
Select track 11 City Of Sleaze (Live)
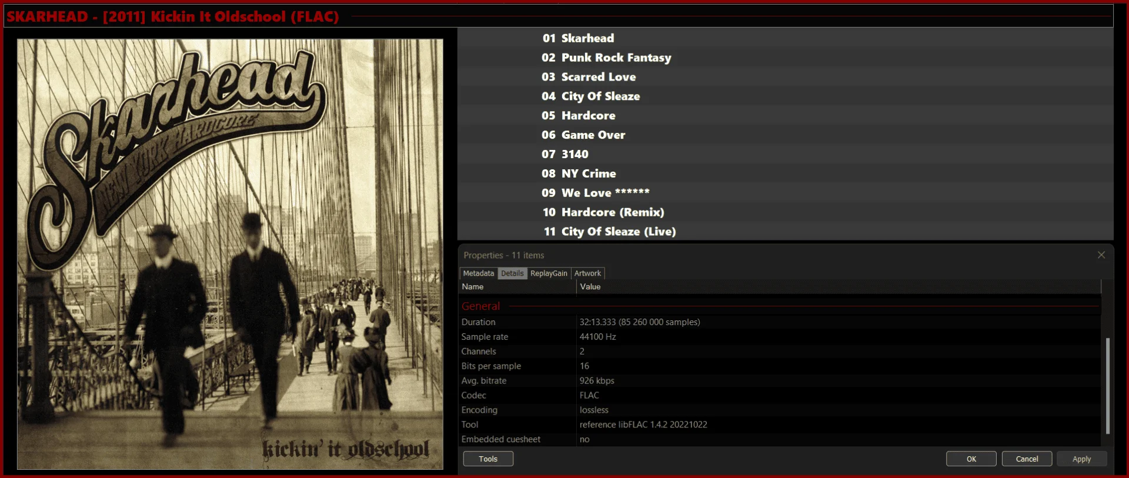786,232
